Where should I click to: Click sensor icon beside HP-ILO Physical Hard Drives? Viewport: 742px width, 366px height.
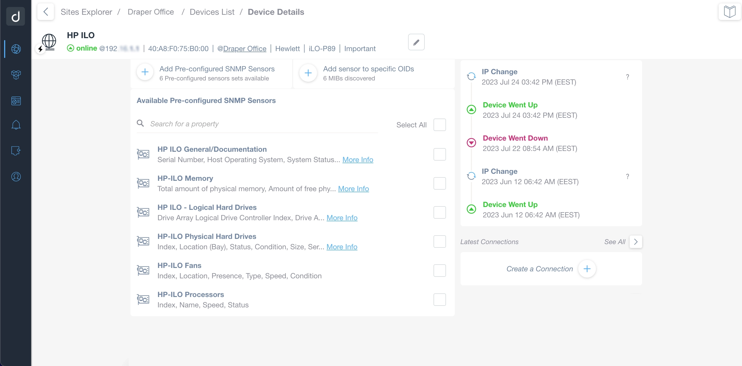143,241
